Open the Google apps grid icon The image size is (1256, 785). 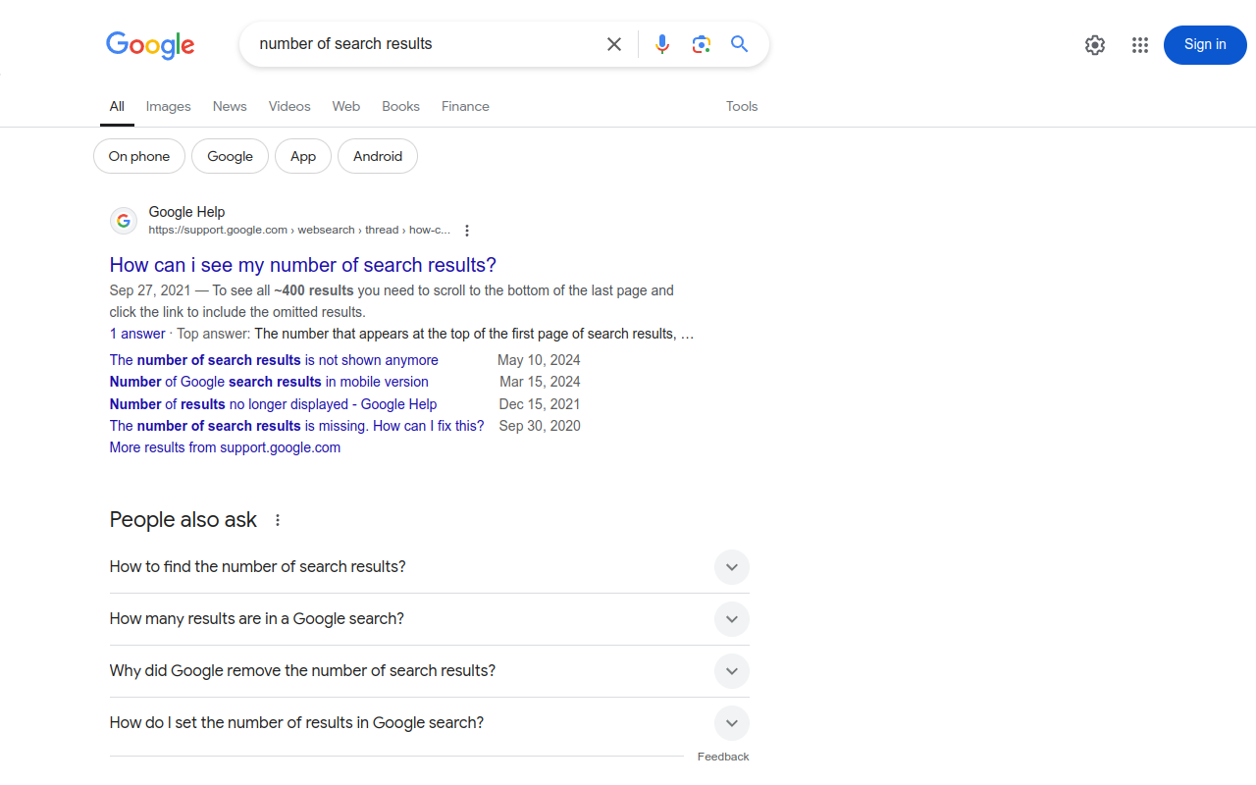[x=1139, y=45]
